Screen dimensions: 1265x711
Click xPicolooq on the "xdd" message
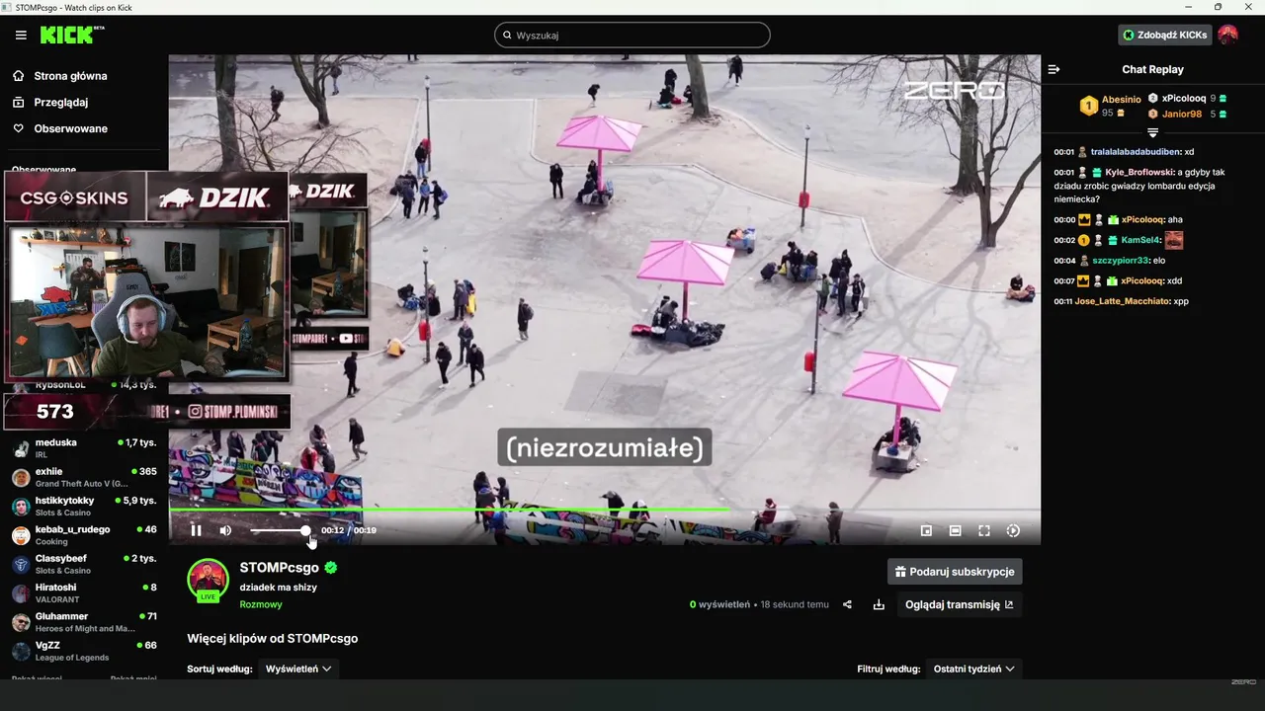pyautogui.click(x=1141, y=280)
